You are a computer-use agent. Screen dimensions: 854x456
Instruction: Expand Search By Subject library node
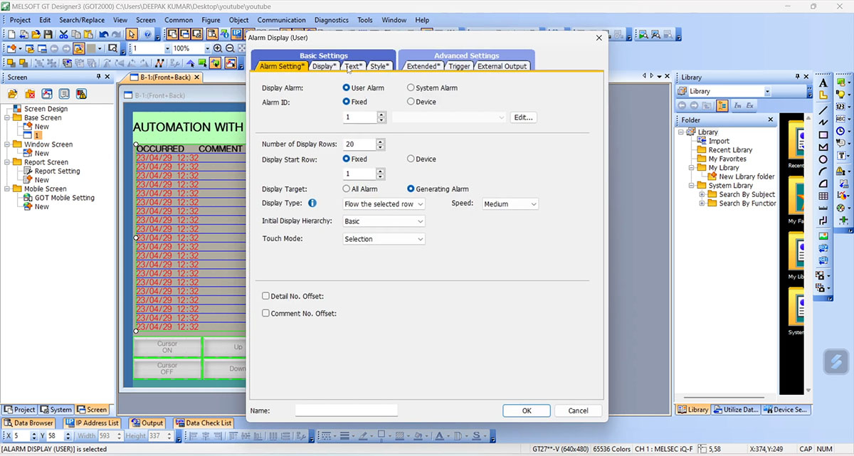702,194
